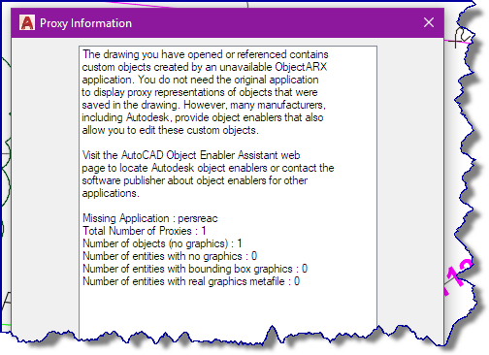Click 'Number of objects (no graphics) : 1' line
The height and width of the screenshot is (355, 489).
tap(162, 243)
